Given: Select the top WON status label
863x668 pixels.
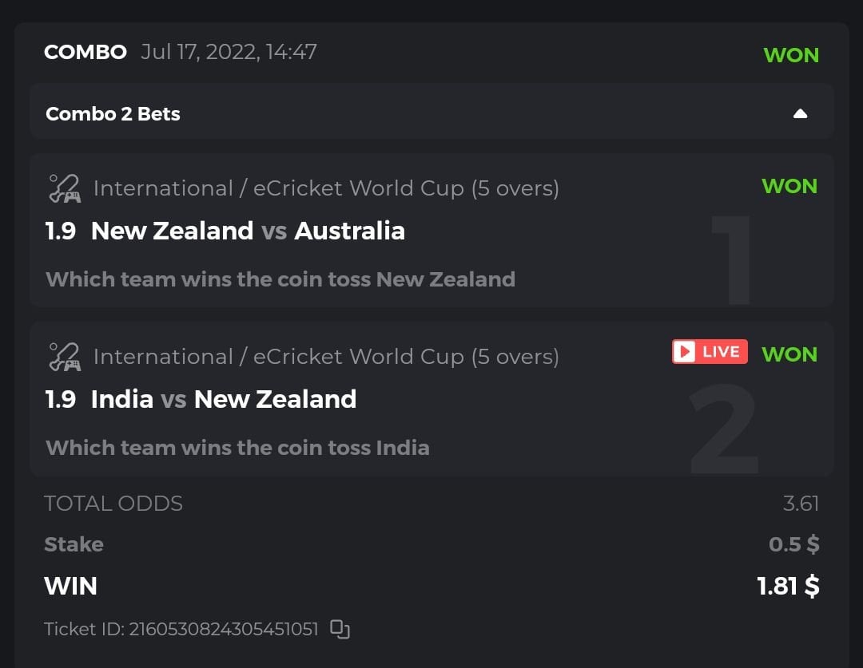Looking at the screenshot, I should pos(791,55).
